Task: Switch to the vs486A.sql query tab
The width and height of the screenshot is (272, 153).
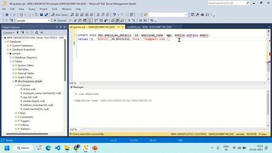Action: coord(149,27)
